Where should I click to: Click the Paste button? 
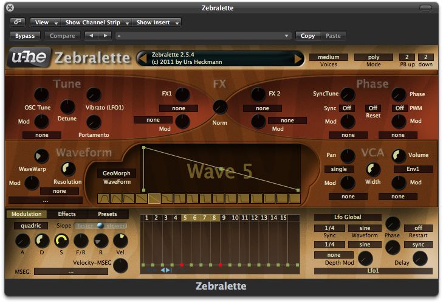[333, 36]
